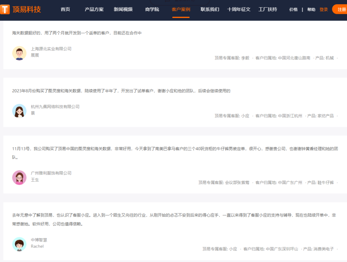Screen dimensions: 347x262
Task: Click reviewer name 展展
Action: (x=35, y=55)
